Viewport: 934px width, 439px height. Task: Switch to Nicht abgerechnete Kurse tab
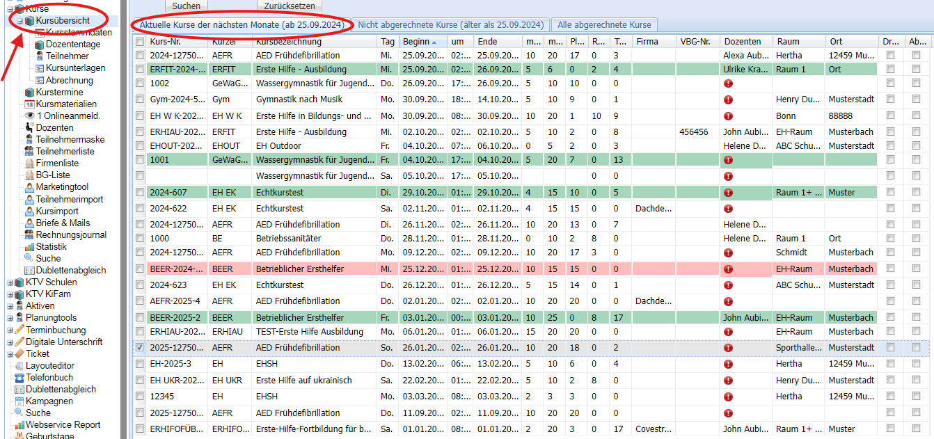[451, 25]
